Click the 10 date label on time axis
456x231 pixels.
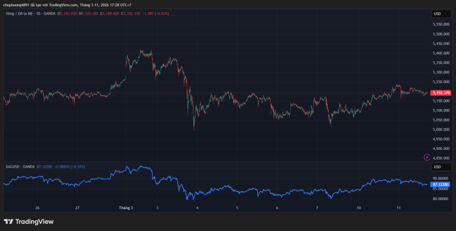(x=358, y=208)
